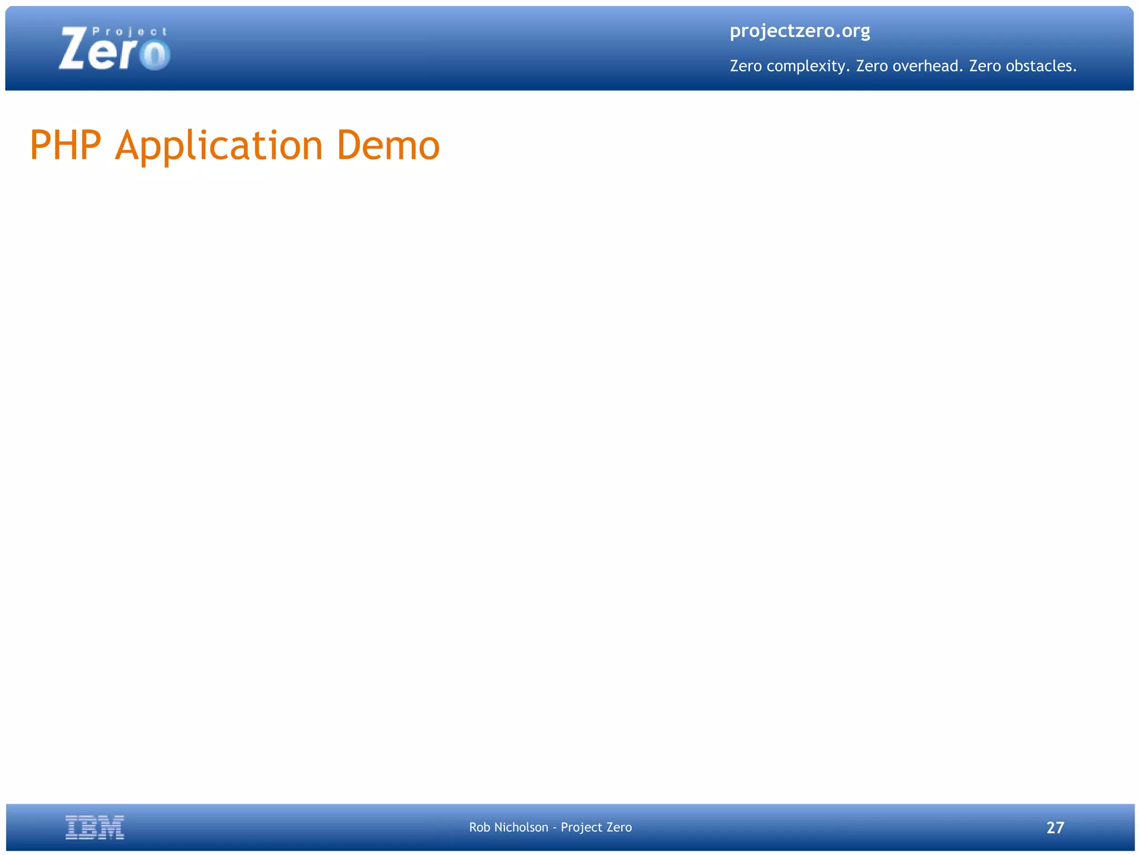
Task: Click the slide number 27
Action: (x=1055, y=828)
